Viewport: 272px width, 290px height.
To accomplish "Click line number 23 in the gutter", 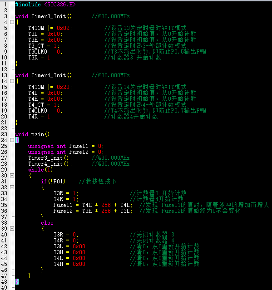I will [4, 134].
